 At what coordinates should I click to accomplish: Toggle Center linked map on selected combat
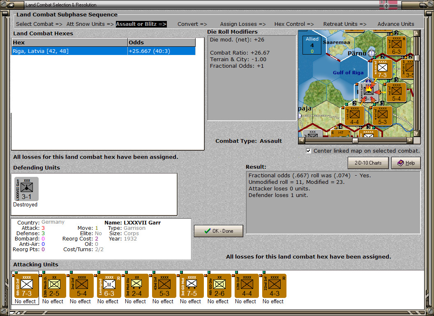coord(309,151)
